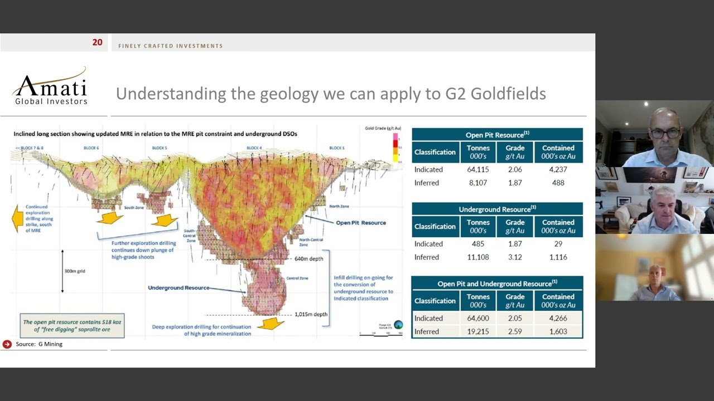The image size is (714, 401).
Task: Click the yellow arrow below 1,015m depth
Action: tap(271, 323)
